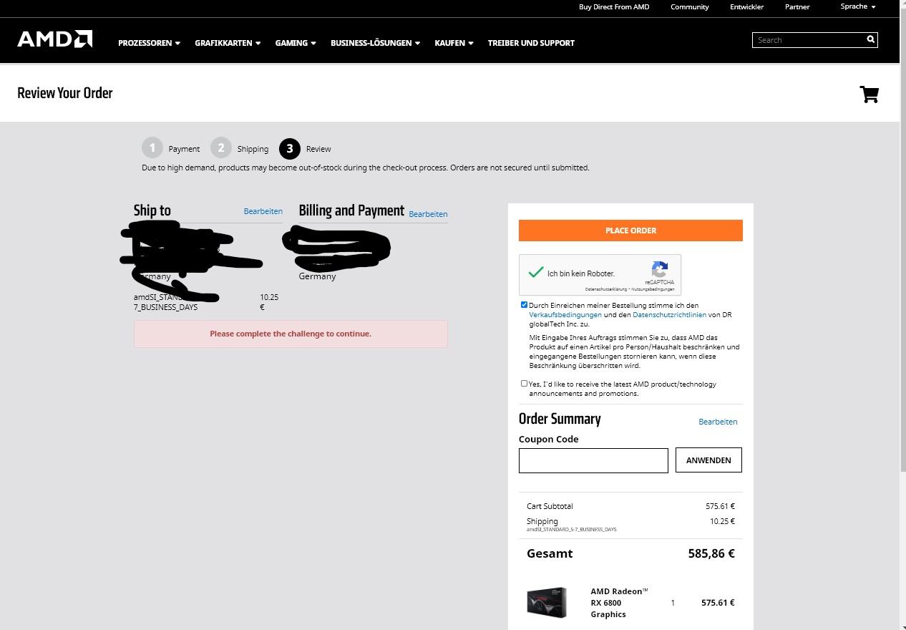The height and width of the screenshot is (630, 906).
Task: Uncheck the terms of sale agreement checkbox
Action: pyautogui.click(x=524, y=305)
